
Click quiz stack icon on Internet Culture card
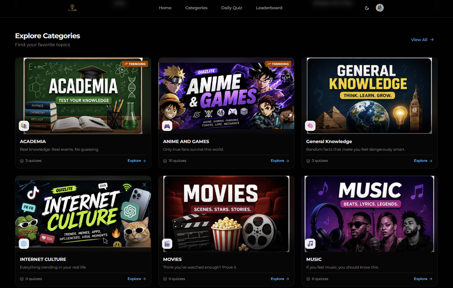tap(22, 279)
